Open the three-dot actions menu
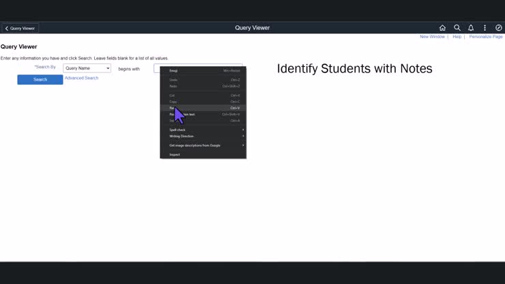 point(485,28)
